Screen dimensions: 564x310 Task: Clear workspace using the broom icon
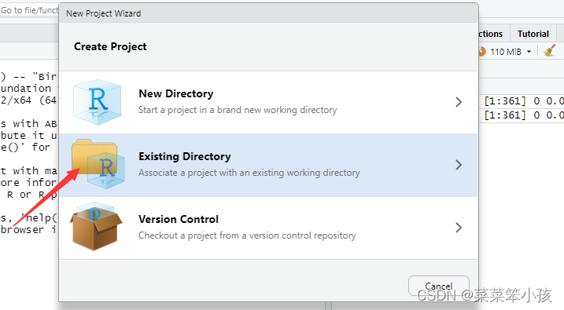coord(549,51)
